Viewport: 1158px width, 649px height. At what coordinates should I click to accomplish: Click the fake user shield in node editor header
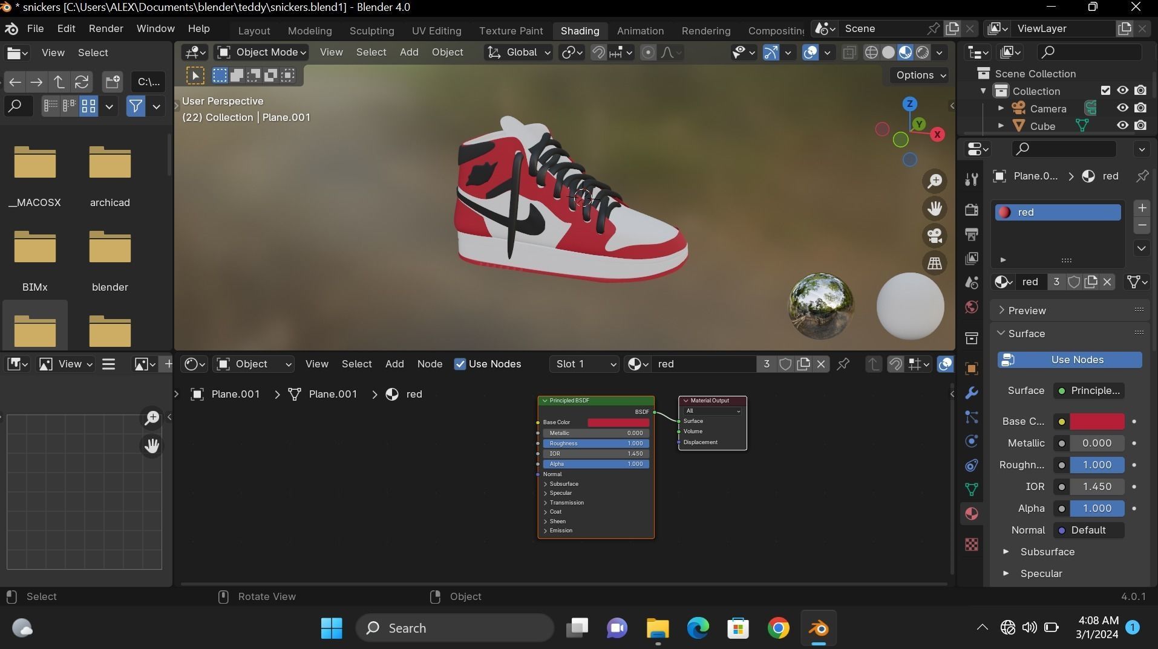pos(785,364)
